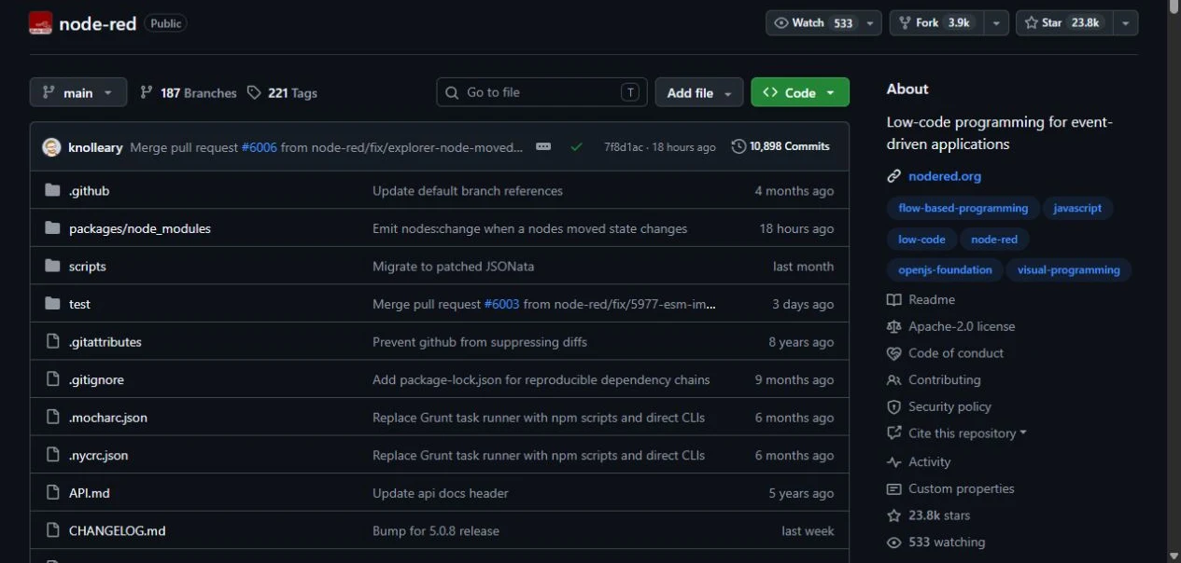This screenshot has width=1181, height=563.
Task: Select the node-red topic tag
Action: (x=994, y=239)
